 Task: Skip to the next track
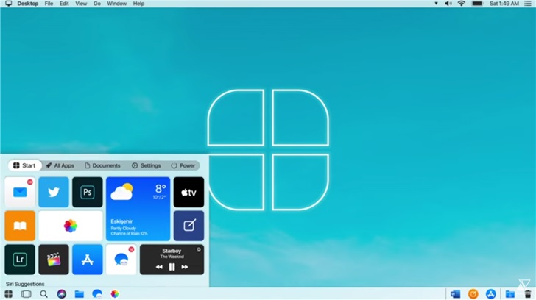point(185,267)
